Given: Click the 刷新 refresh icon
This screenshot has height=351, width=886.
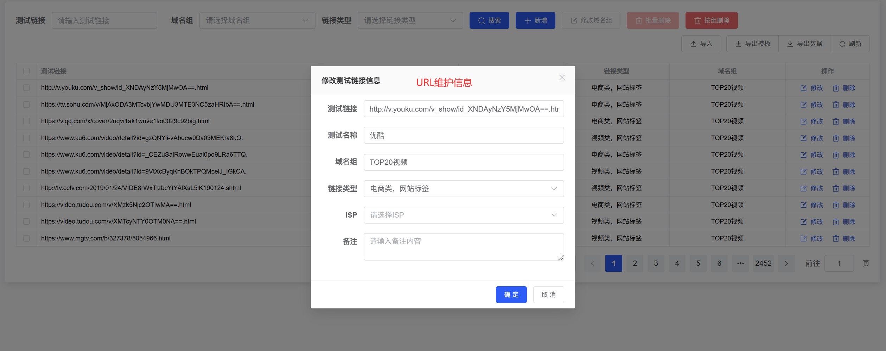Looking at the screenshot, I should pos(842,44).
